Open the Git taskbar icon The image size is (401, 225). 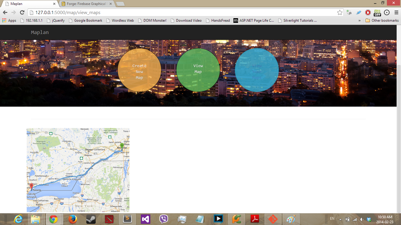[x=273, y=219]
